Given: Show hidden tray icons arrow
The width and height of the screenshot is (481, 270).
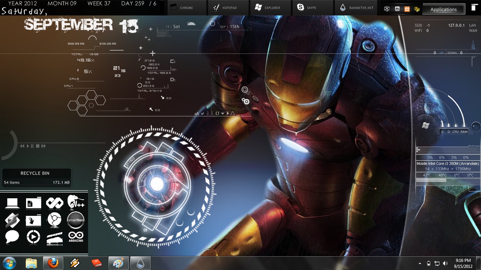Looking at the screenshot, I should pos(420,263).
